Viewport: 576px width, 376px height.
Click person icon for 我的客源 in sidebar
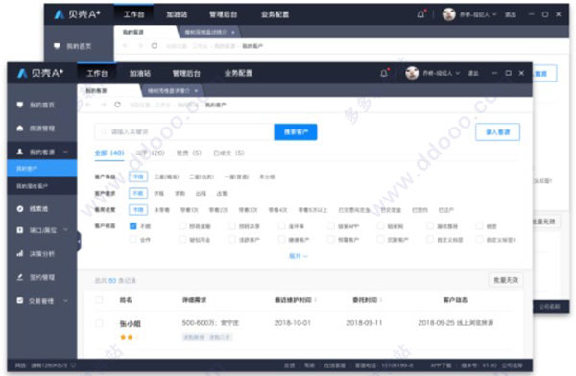pyautogui.click(x=20, y=152)
